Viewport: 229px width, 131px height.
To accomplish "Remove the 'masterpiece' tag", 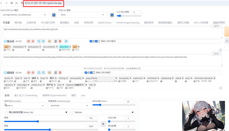I will click(25, 47).
